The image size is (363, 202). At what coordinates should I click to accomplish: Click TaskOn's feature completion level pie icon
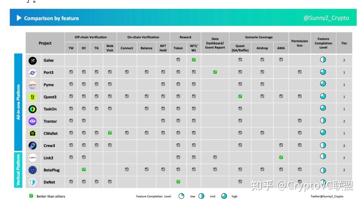tap(323, 108)
